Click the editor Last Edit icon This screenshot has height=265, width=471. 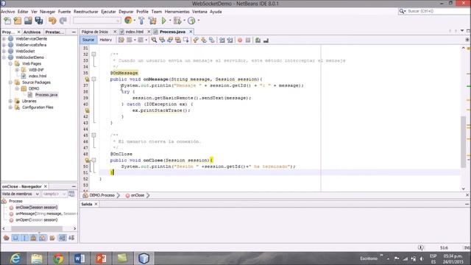[x=121, y=40]
